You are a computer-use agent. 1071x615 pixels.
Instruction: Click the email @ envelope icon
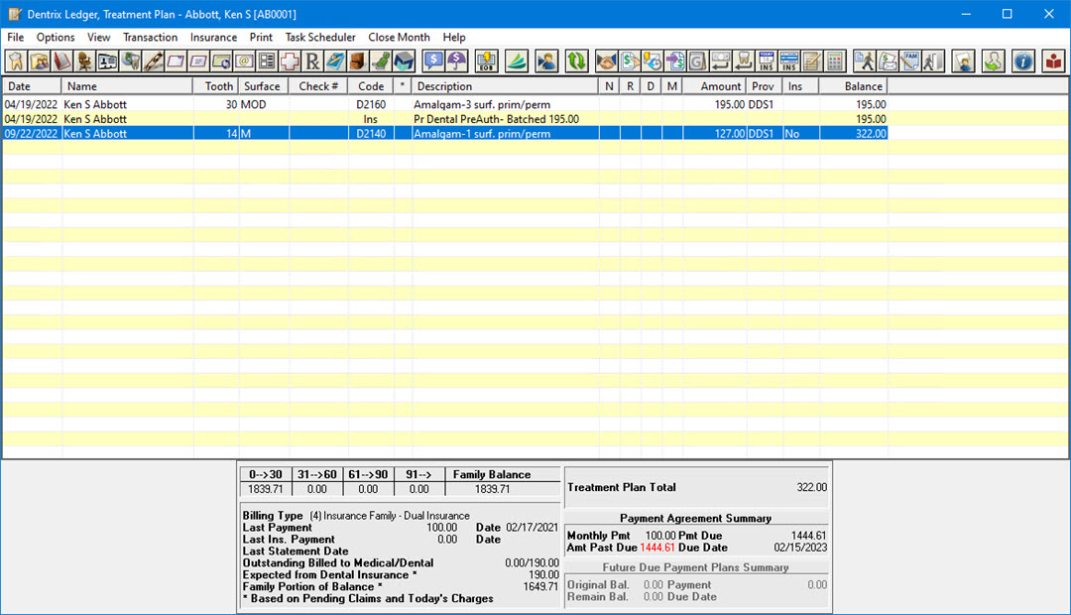pos(244,61)
